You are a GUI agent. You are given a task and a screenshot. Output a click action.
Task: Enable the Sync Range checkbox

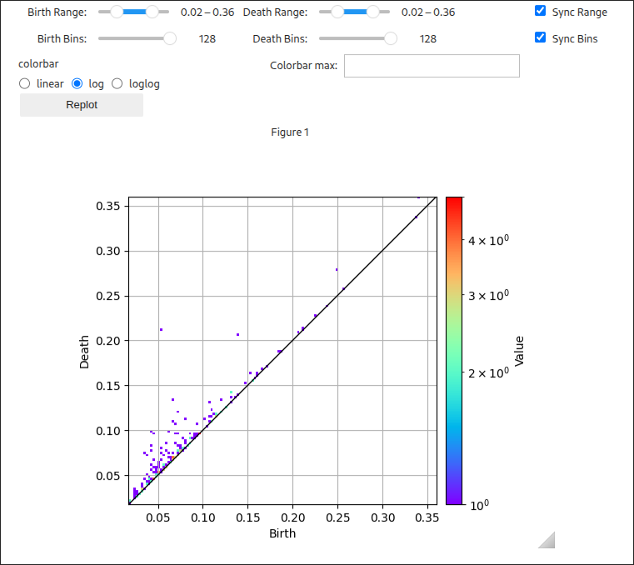pyautogui.click(x=541, y=12)
